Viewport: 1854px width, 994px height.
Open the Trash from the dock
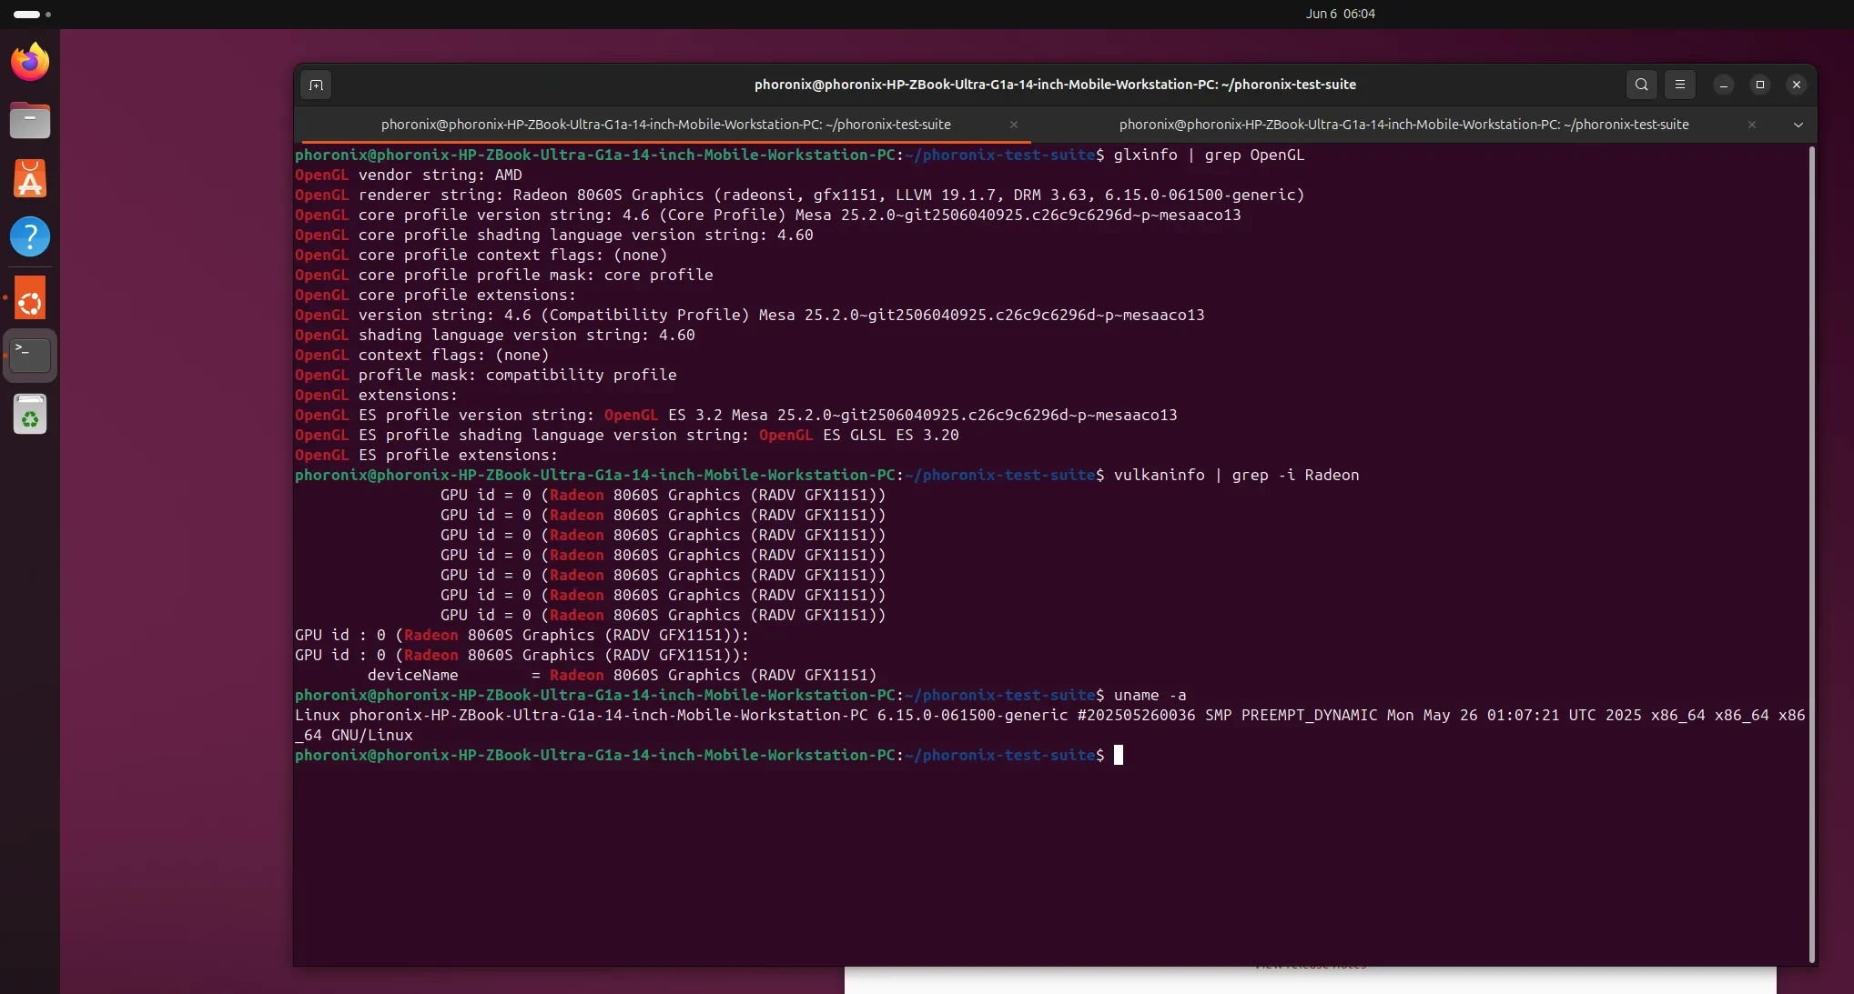30,415
